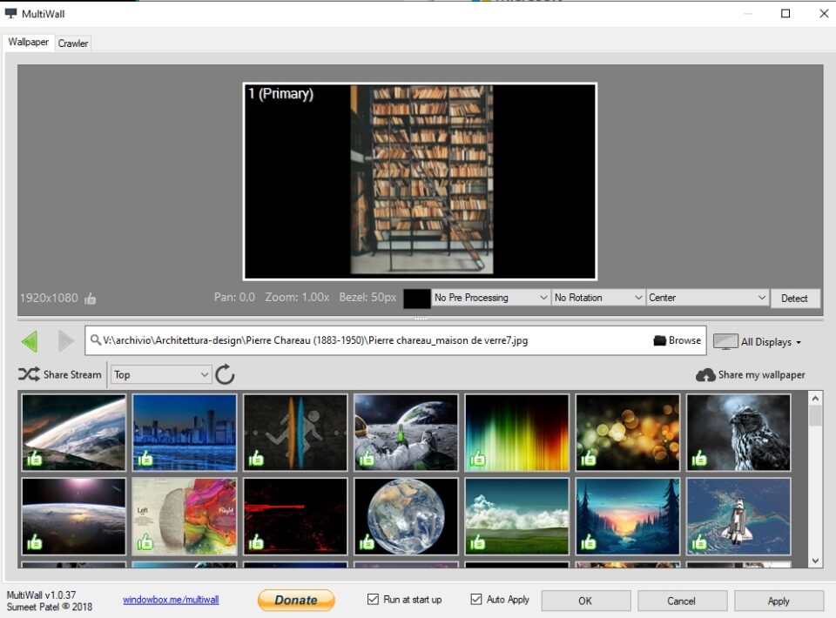Click the black bezel color swatch
Screen dimensions: 836x618
click(x=417, y=299)
